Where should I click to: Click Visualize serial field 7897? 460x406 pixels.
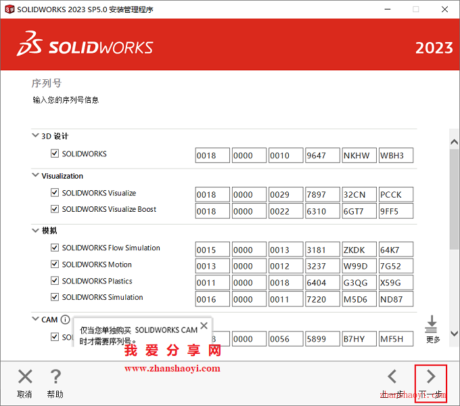click(x=323, y=194)
